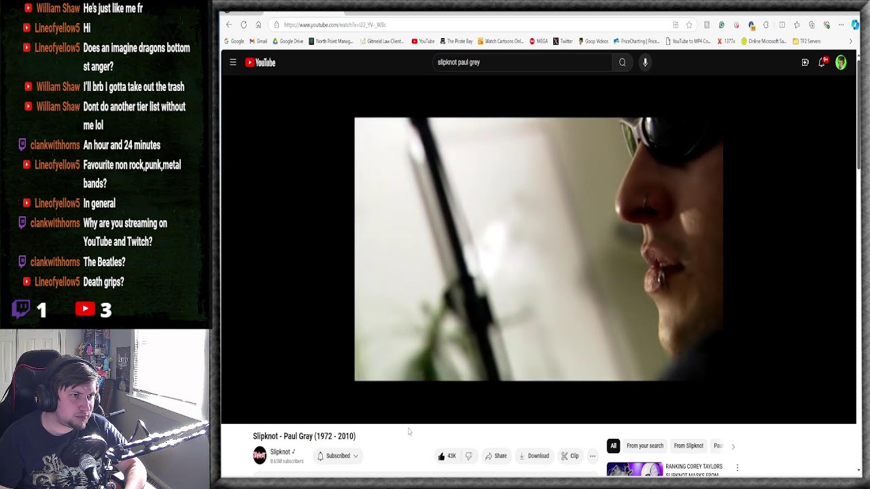Open the MEGA bookmark

538,41
